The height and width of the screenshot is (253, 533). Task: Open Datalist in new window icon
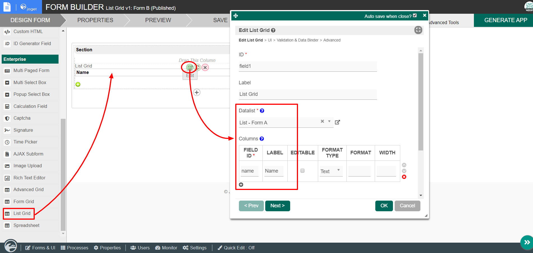tap(337, 122)
